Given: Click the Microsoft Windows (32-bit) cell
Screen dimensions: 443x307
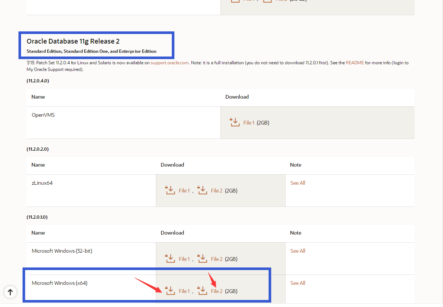Looking at the screenshot, I should 91,259.
